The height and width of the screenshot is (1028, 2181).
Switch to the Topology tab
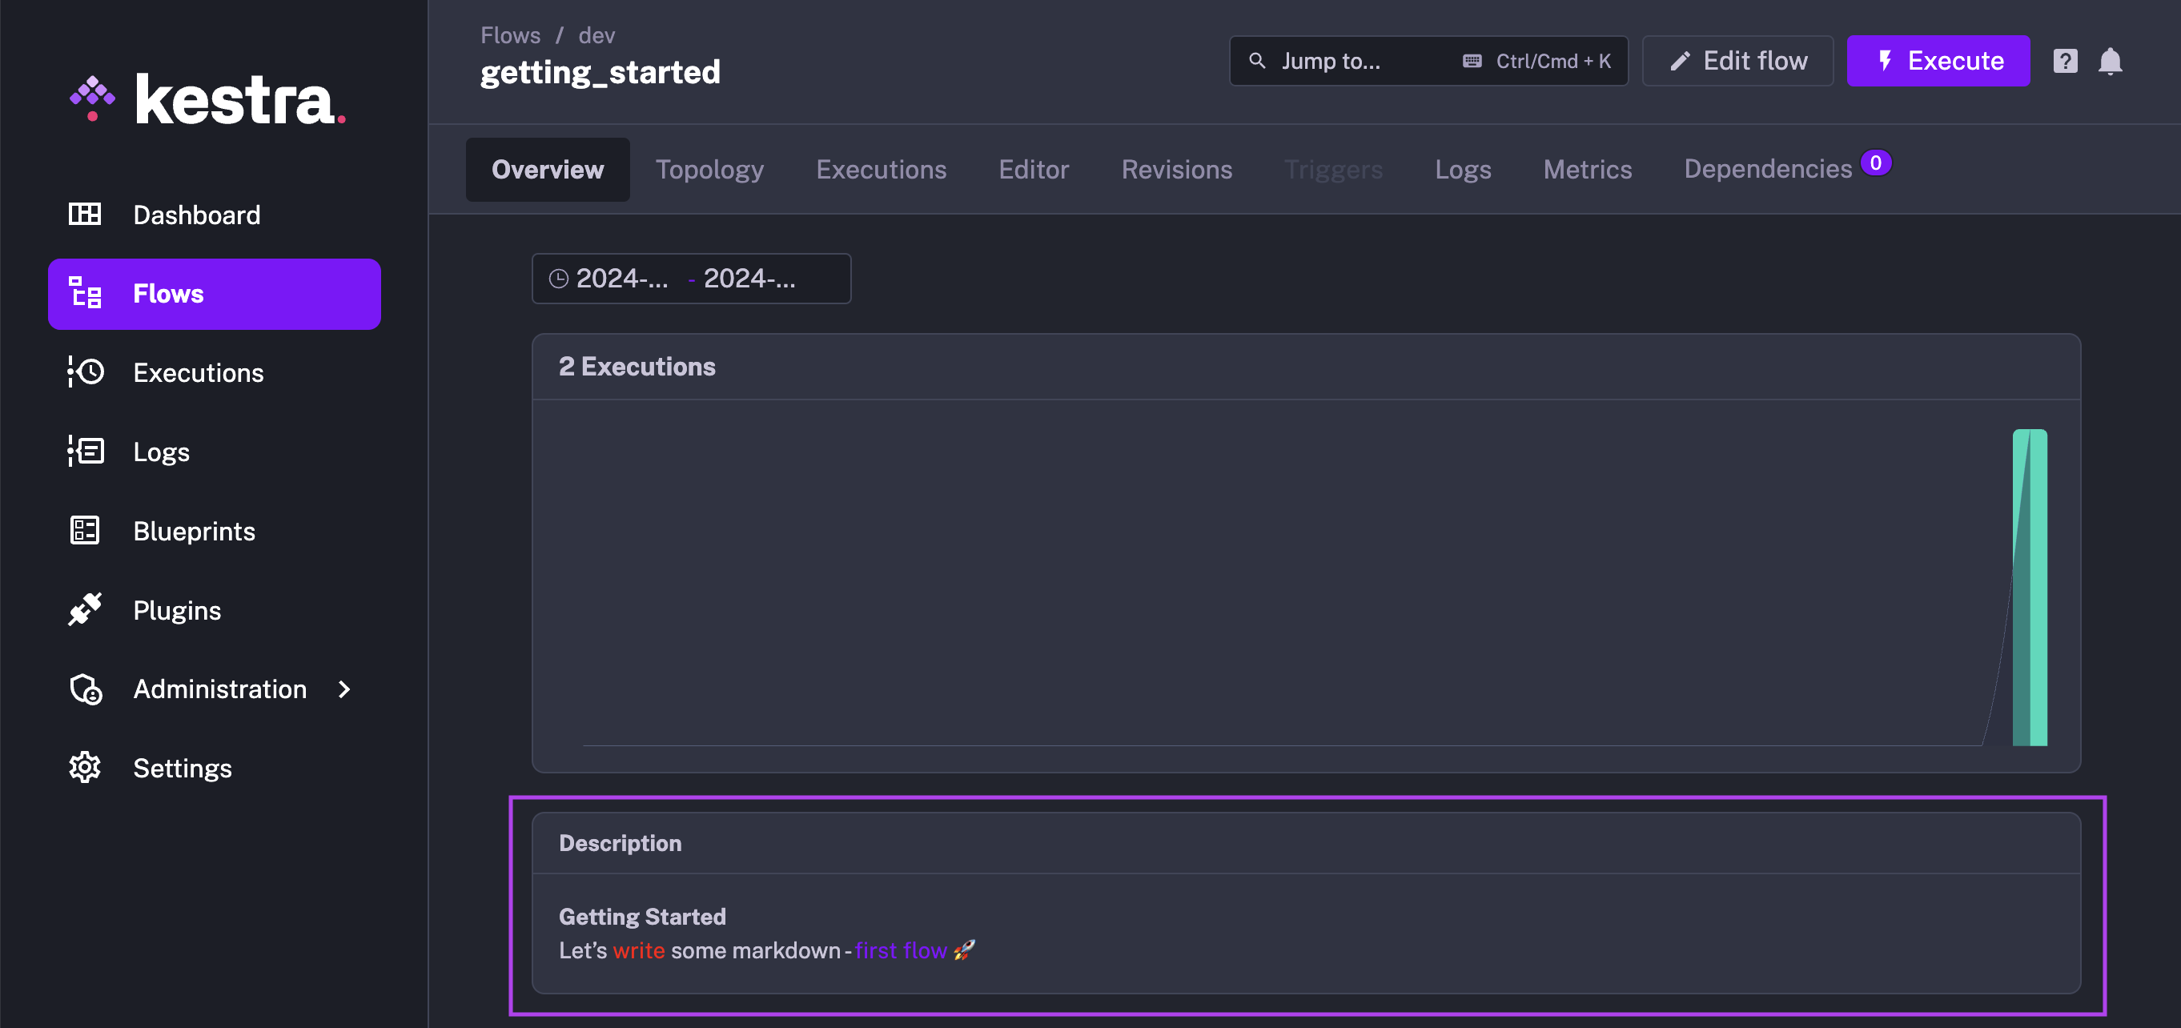[709, 170]
